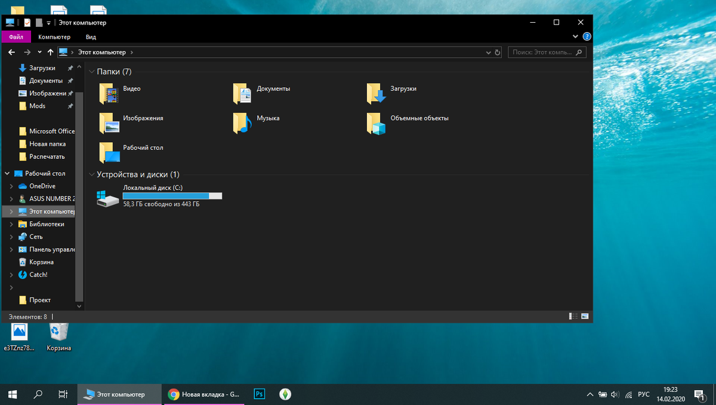This screenshot has height=405, width=716.
Task: Switch to details view in status bar
Action: point(573,316)
